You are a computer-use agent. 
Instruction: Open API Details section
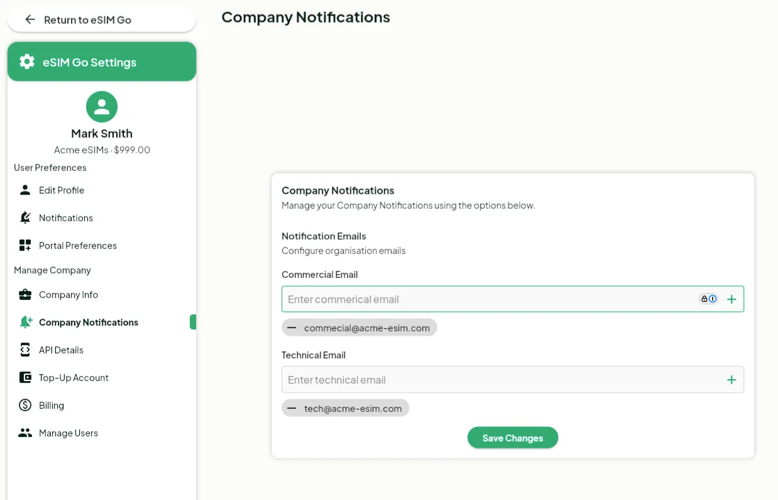point(61,350)
